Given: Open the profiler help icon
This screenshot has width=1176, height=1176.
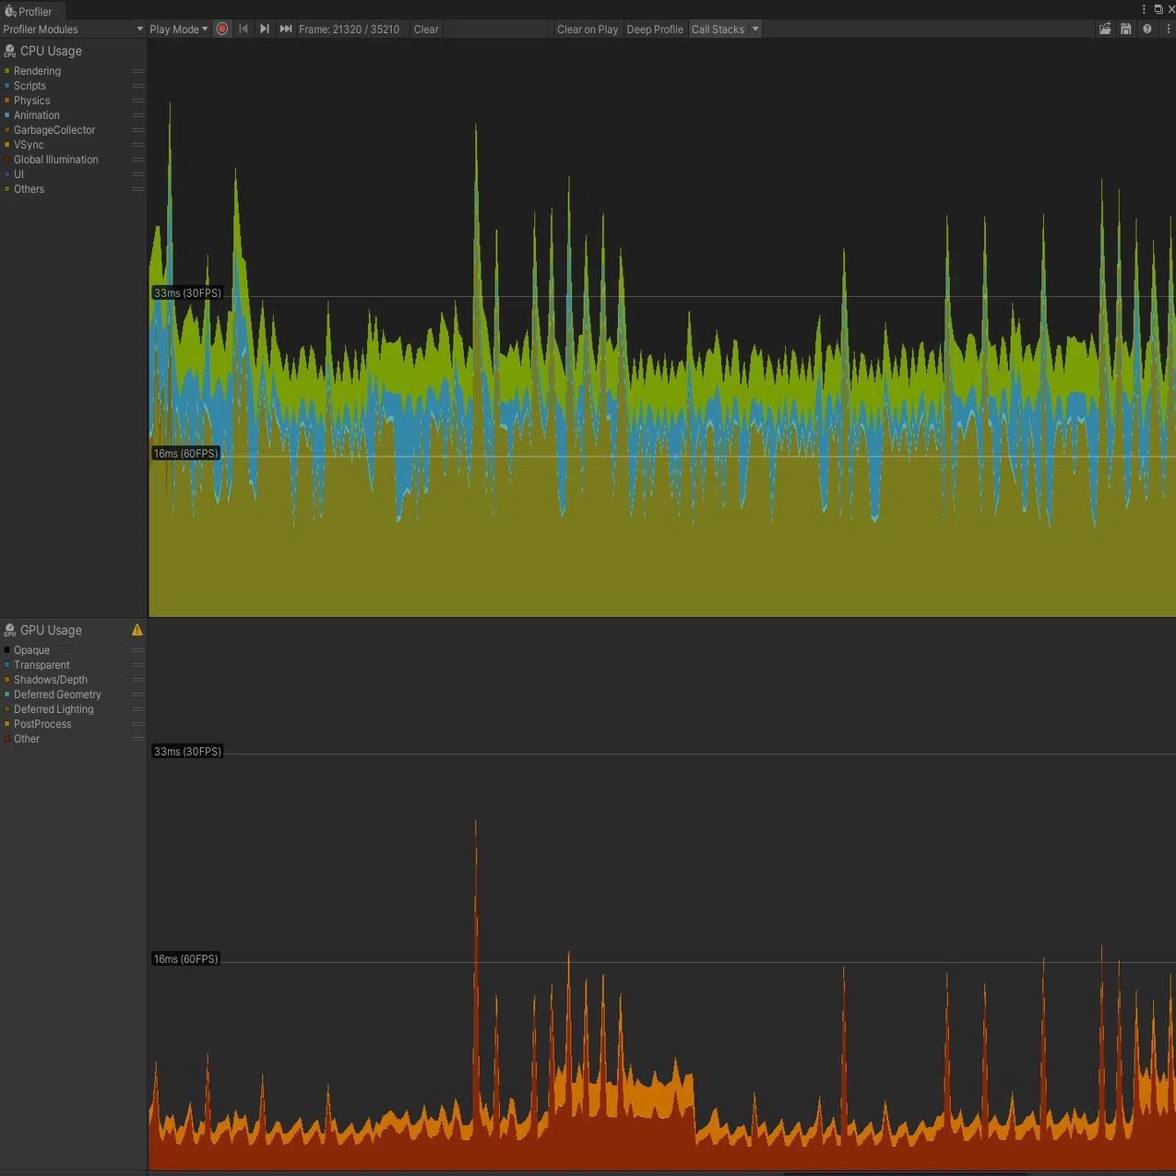Looking at the screenshot, I should 1147,29.
